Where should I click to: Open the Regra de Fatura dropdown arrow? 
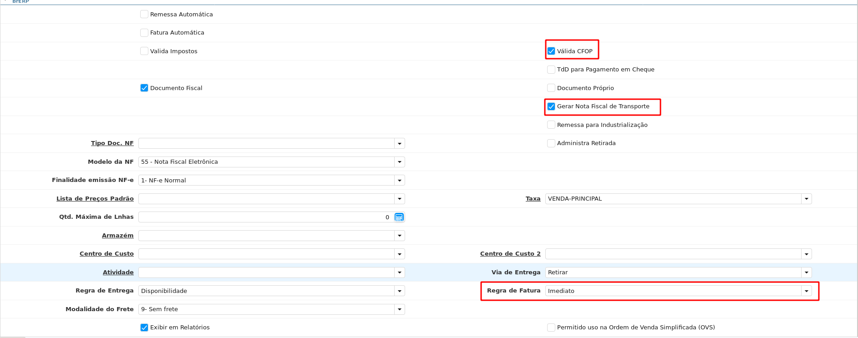(x=806, y=291)
